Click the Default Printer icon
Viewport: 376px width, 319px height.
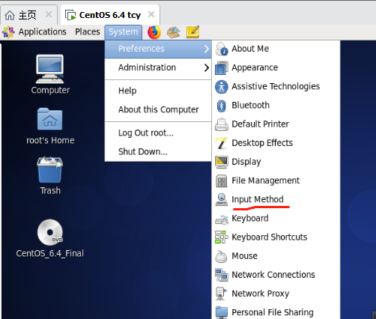pos(222,124)
